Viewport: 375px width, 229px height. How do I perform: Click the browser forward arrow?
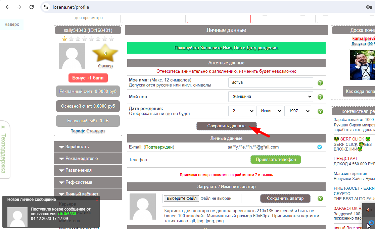tap(19, 7)
